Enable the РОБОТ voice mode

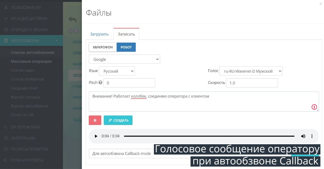(126, 47)
